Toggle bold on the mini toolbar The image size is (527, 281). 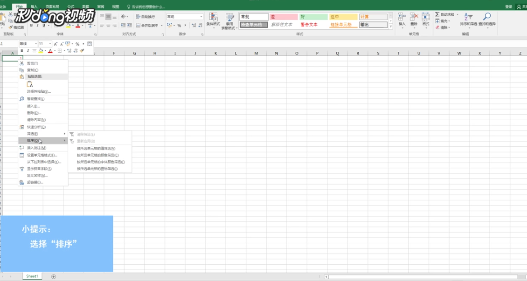click(22, 51)
